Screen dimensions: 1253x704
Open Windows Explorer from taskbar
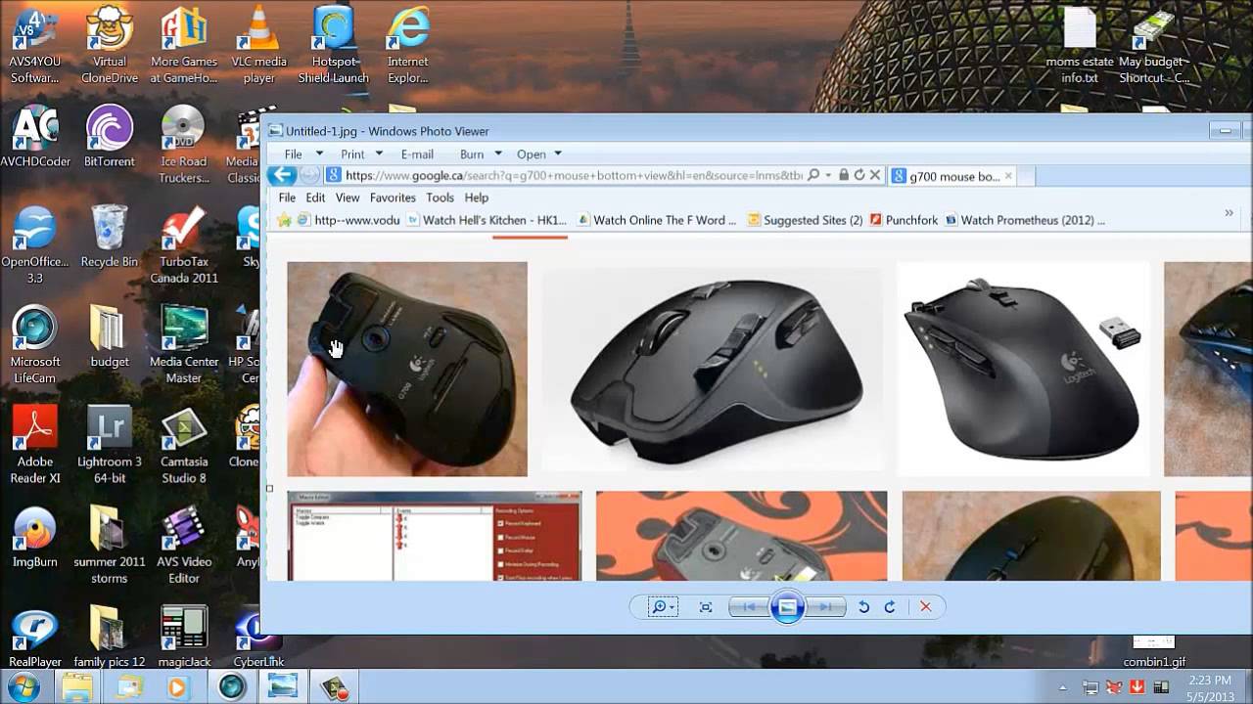pos(77,687)
